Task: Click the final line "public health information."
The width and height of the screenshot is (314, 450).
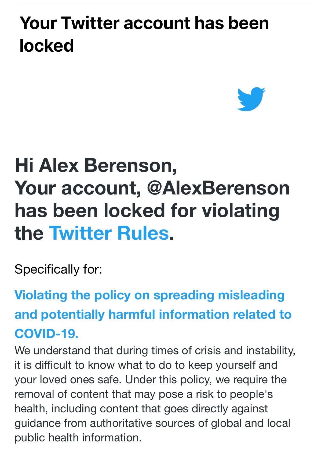Action: pyautogui.click(x=78, y=438)
